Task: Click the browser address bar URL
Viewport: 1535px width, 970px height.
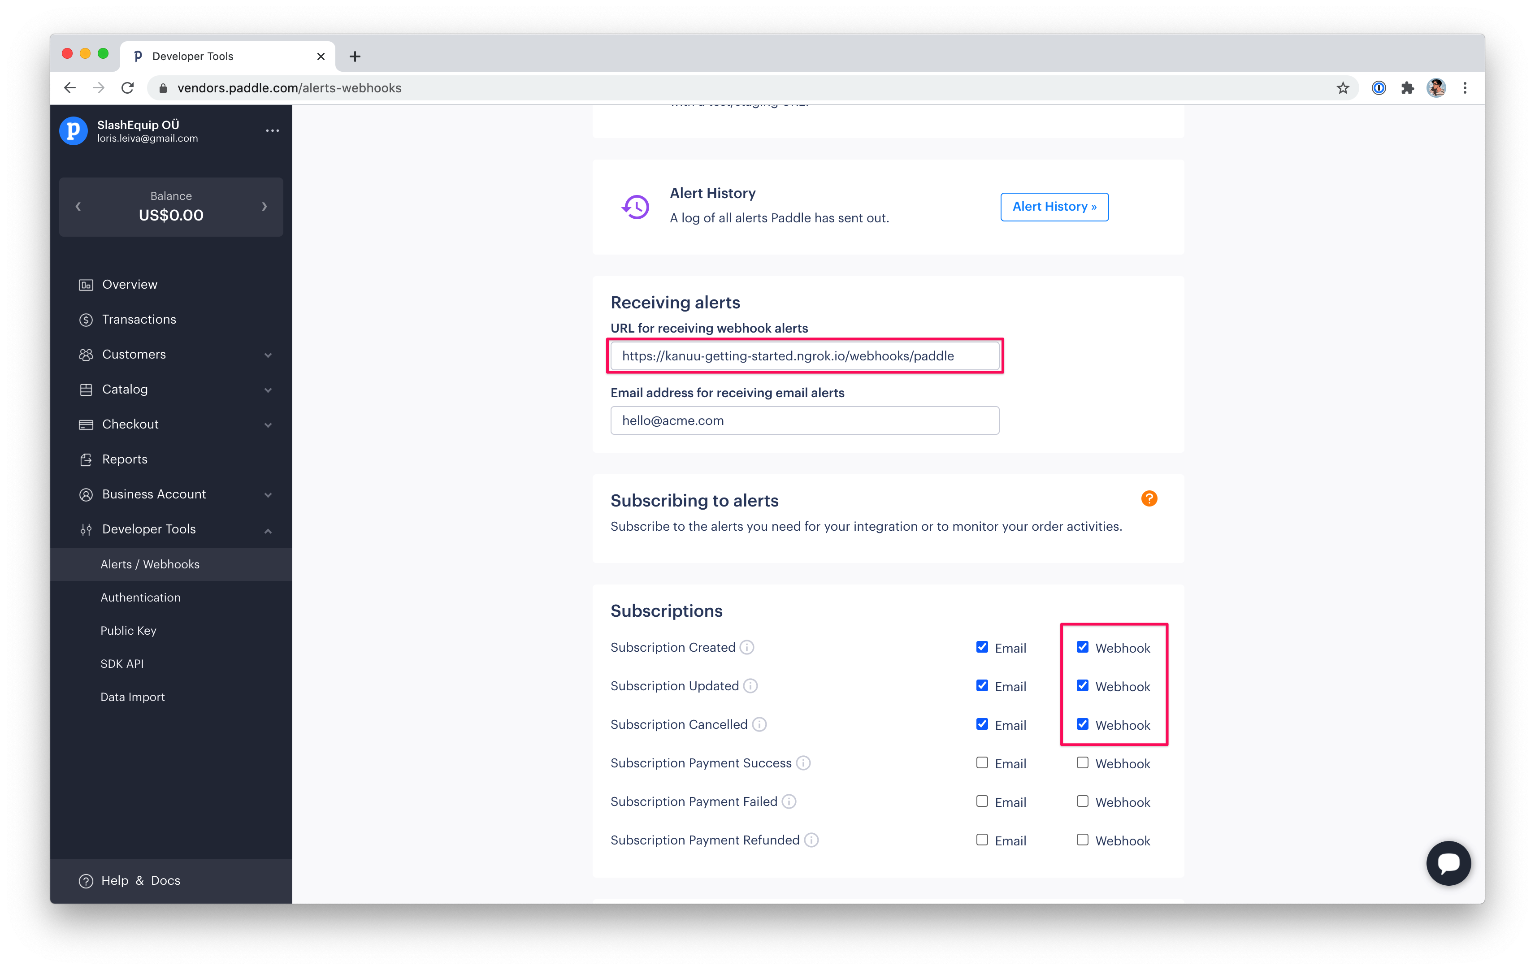Action: pyautogui.click(x=290, y=88)
